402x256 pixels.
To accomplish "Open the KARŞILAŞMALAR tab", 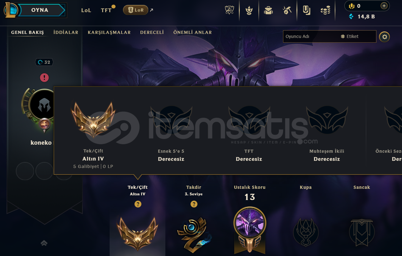I will (x=109, y=32).
